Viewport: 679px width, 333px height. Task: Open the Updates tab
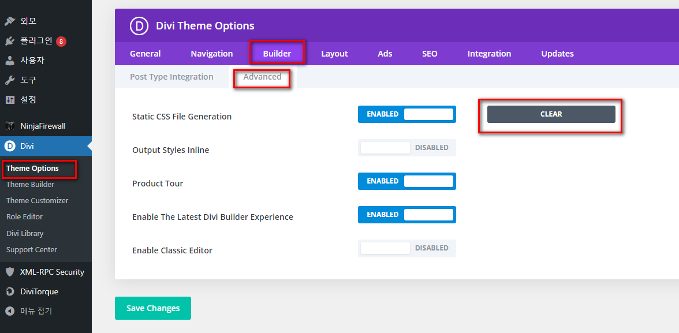557,54
